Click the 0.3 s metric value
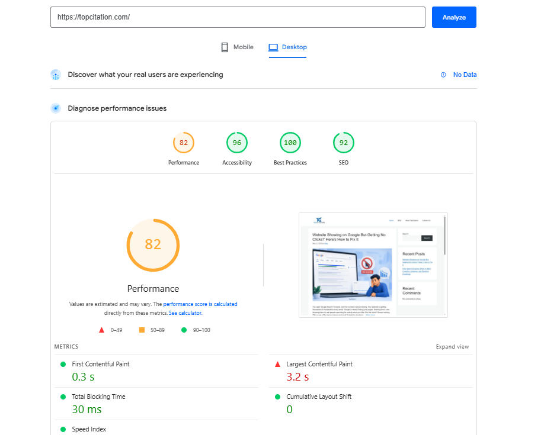The width and height of the screenshot is (560, 435). click(x=83, y=377)
